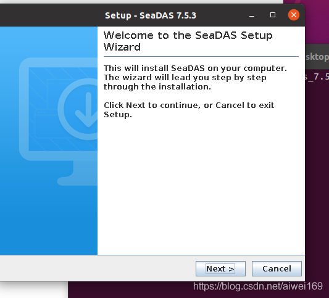Cancel the SeaDAS setup
This screenshot has width=329, height=298.
pos(277,268)
